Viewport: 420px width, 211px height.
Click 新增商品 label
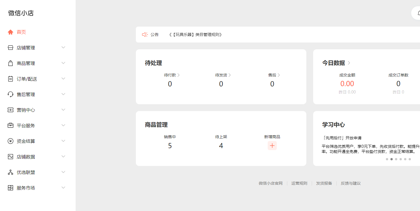[272, 137]
